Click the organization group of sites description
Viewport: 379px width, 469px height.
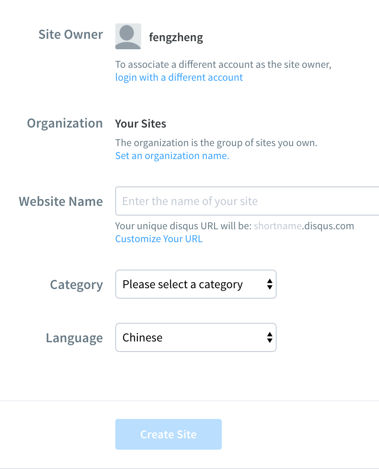click(216, 142)
